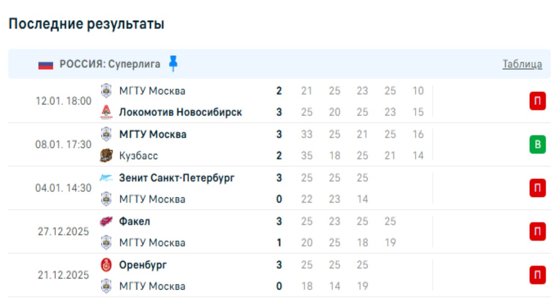Click the Последние результаты heading
559x300 pixels.
pos(86,24)
